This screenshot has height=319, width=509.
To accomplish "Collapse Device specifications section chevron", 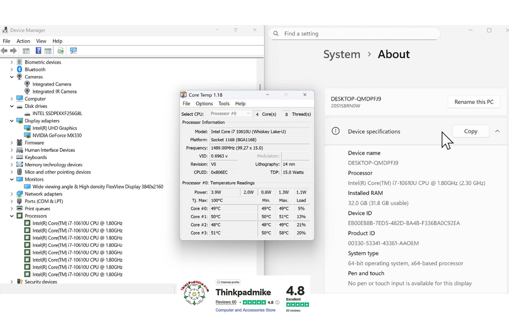I will coord(497,131).
